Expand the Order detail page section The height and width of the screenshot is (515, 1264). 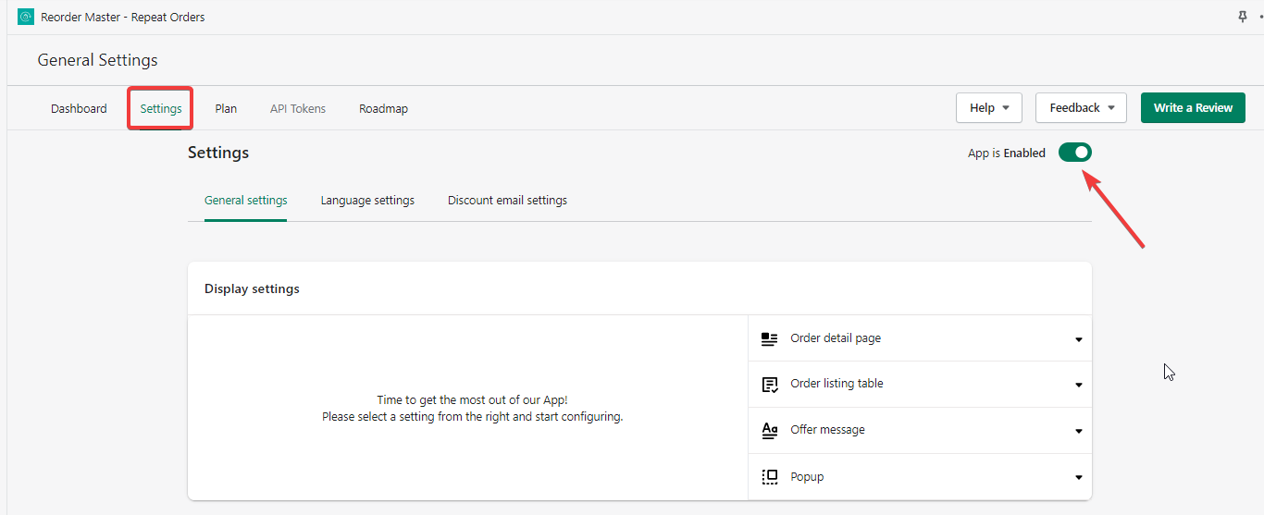tap(1078, 340)
